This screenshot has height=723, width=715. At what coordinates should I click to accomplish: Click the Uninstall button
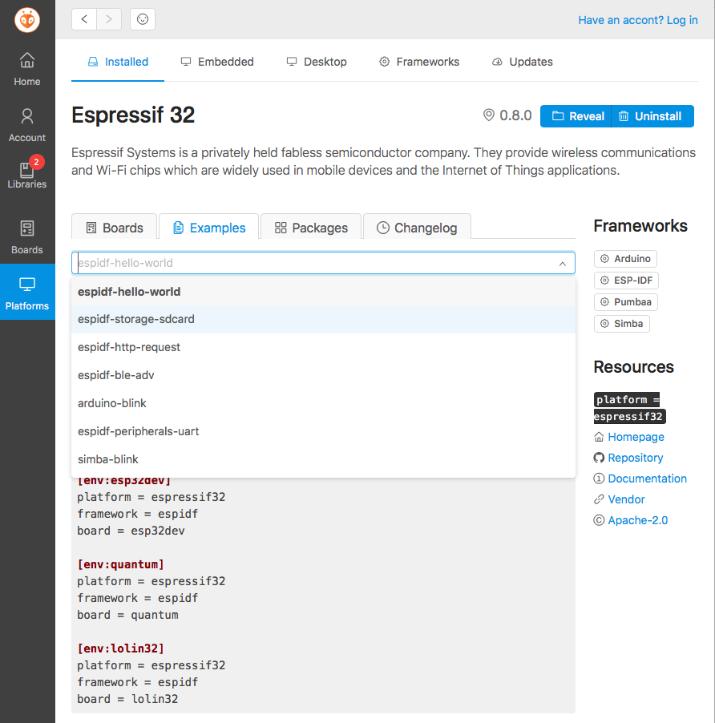[652, 116]
